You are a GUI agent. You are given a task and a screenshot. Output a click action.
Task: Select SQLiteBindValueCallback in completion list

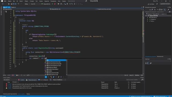55,69
